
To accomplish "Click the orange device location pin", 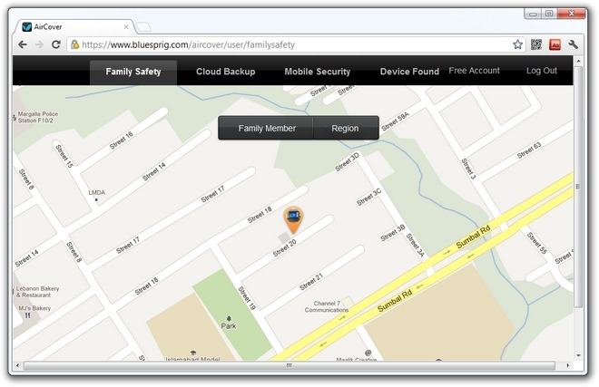I will (x=293, y=220).
